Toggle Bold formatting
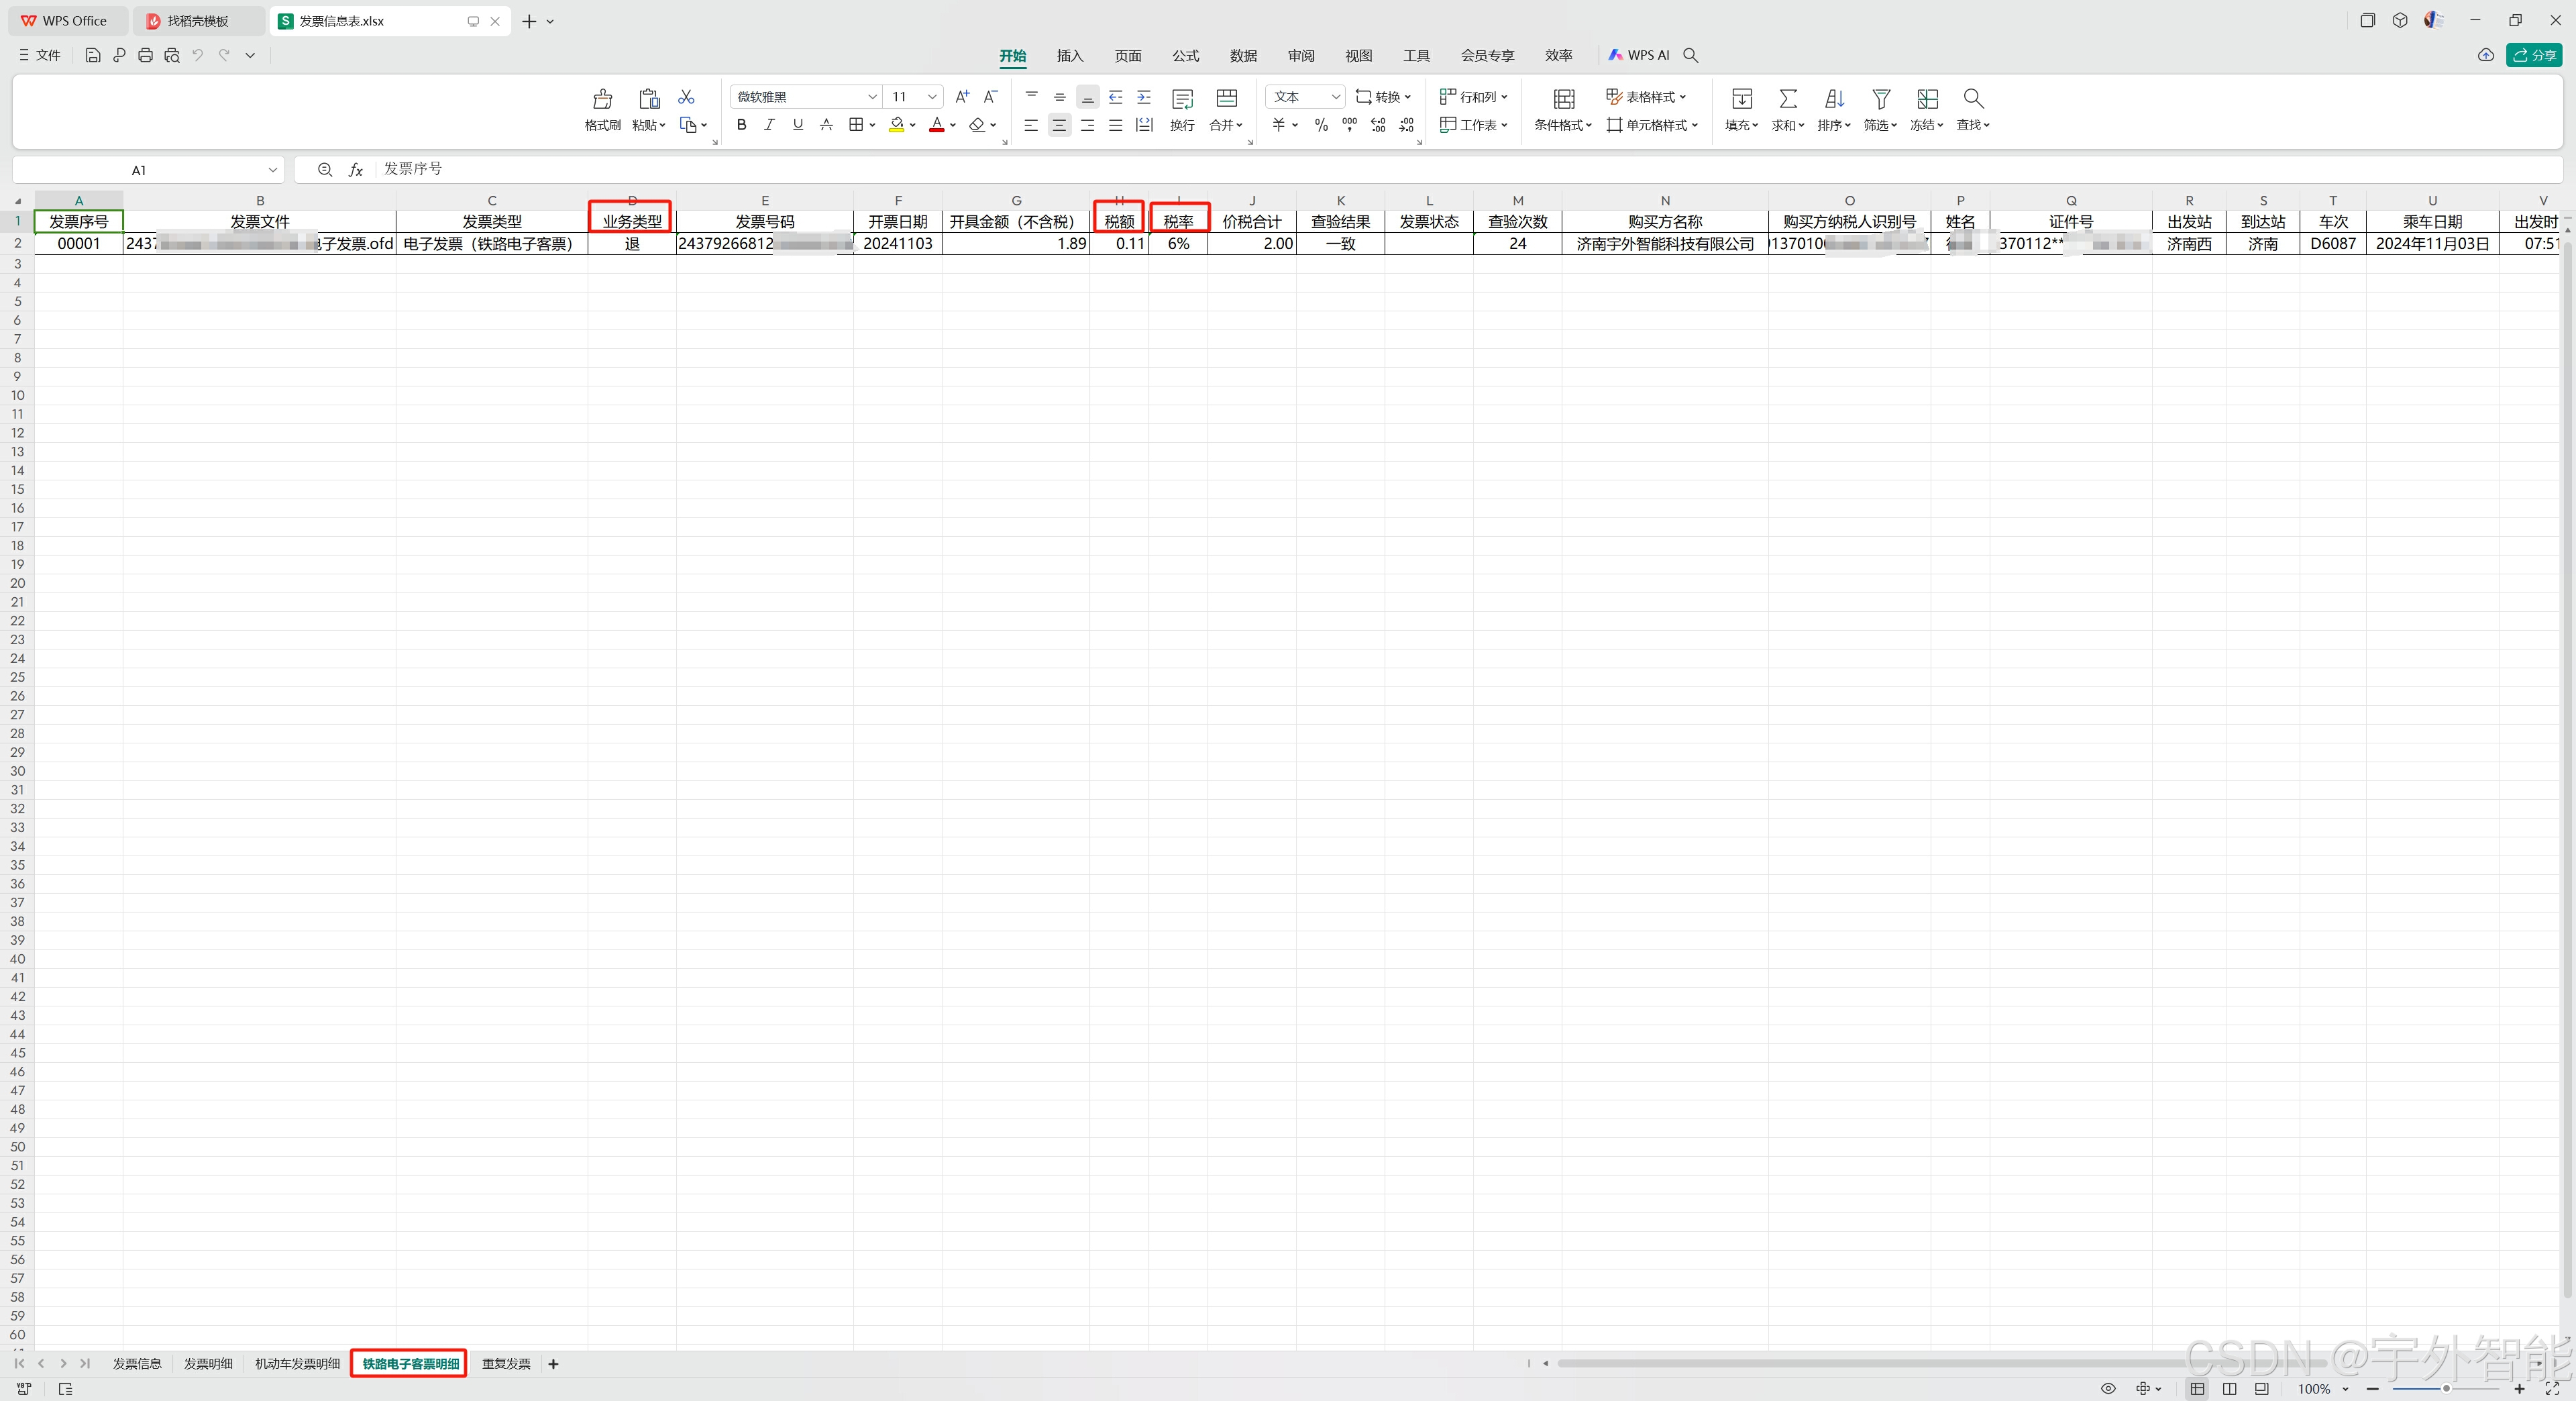Viewport: 2576px width, 1401px height. [741, 125]
